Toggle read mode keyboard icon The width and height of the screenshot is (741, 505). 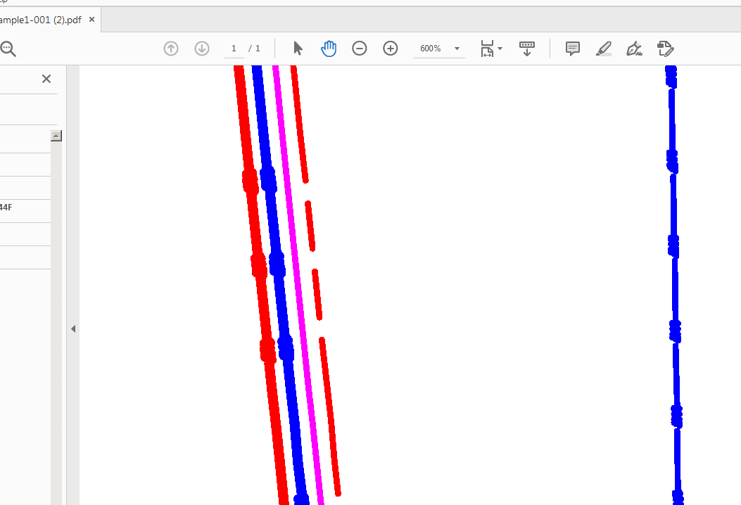[527, 49]
